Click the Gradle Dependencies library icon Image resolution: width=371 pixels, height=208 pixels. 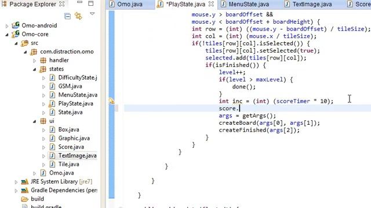pos(24,190)
